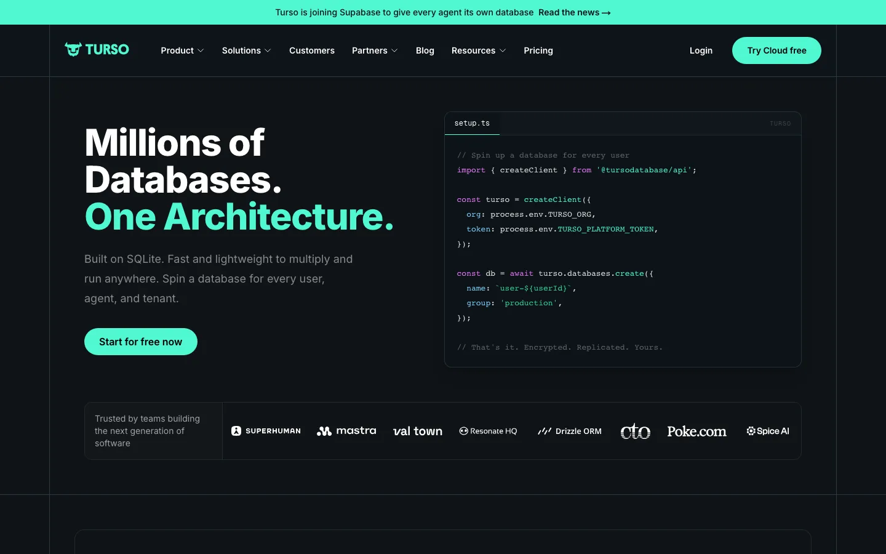Expand the Solutions dropdown menu
Screen dimensions: 886x554
(x=246, y=50)
